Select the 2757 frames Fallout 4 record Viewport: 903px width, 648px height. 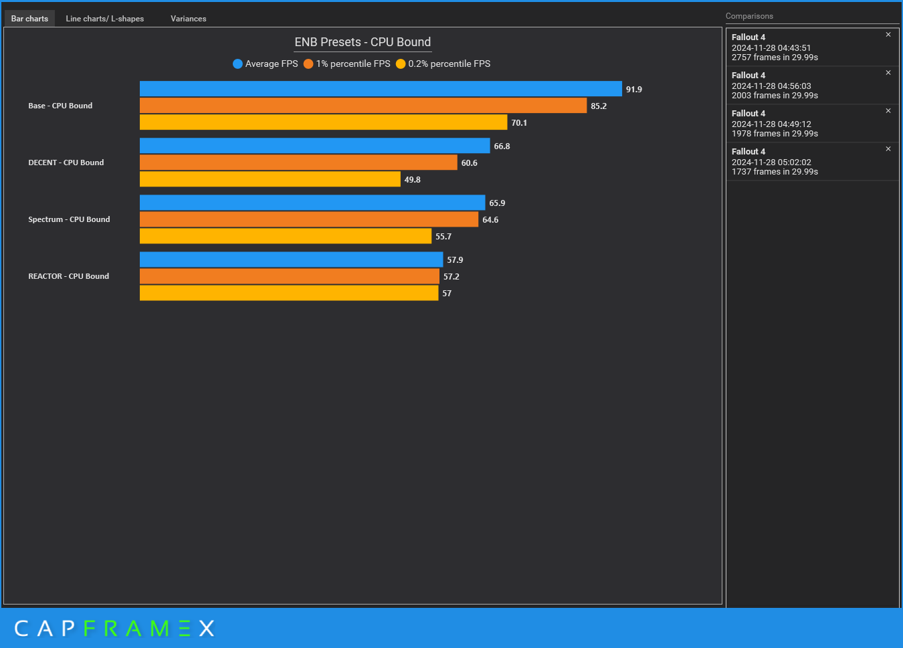812,47
